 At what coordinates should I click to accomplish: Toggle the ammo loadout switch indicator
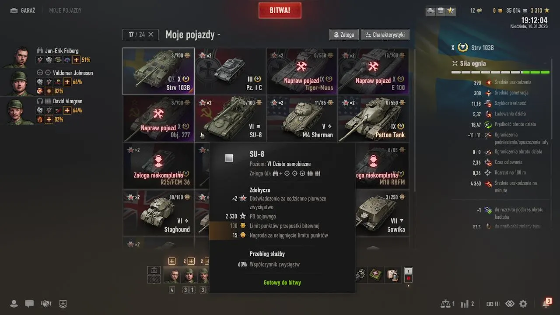click(x=408, y=275)
